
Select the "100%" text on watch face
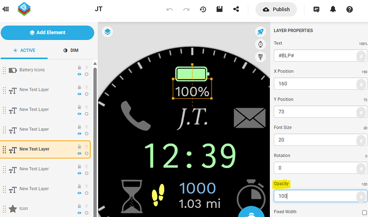coord(192,91)
